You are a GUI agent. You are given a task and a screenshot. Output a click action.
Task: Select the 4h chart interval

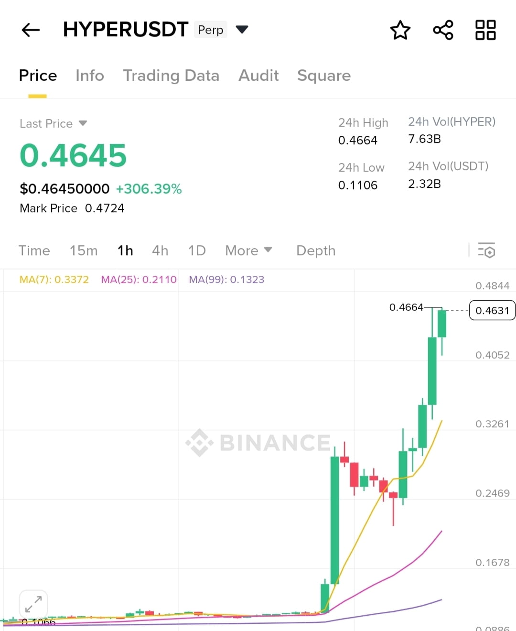(x=160, y=250)
